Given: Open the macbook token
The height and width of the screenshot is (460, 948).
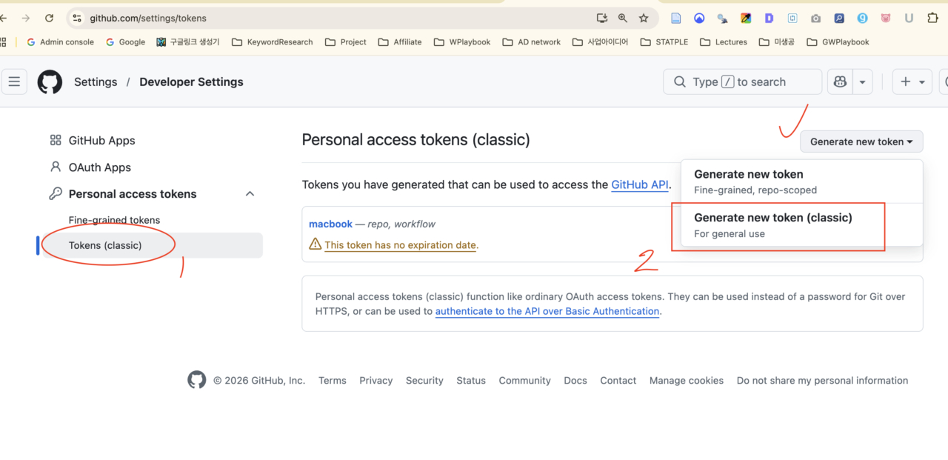Looking at the screenshot, I should (330, 224).
